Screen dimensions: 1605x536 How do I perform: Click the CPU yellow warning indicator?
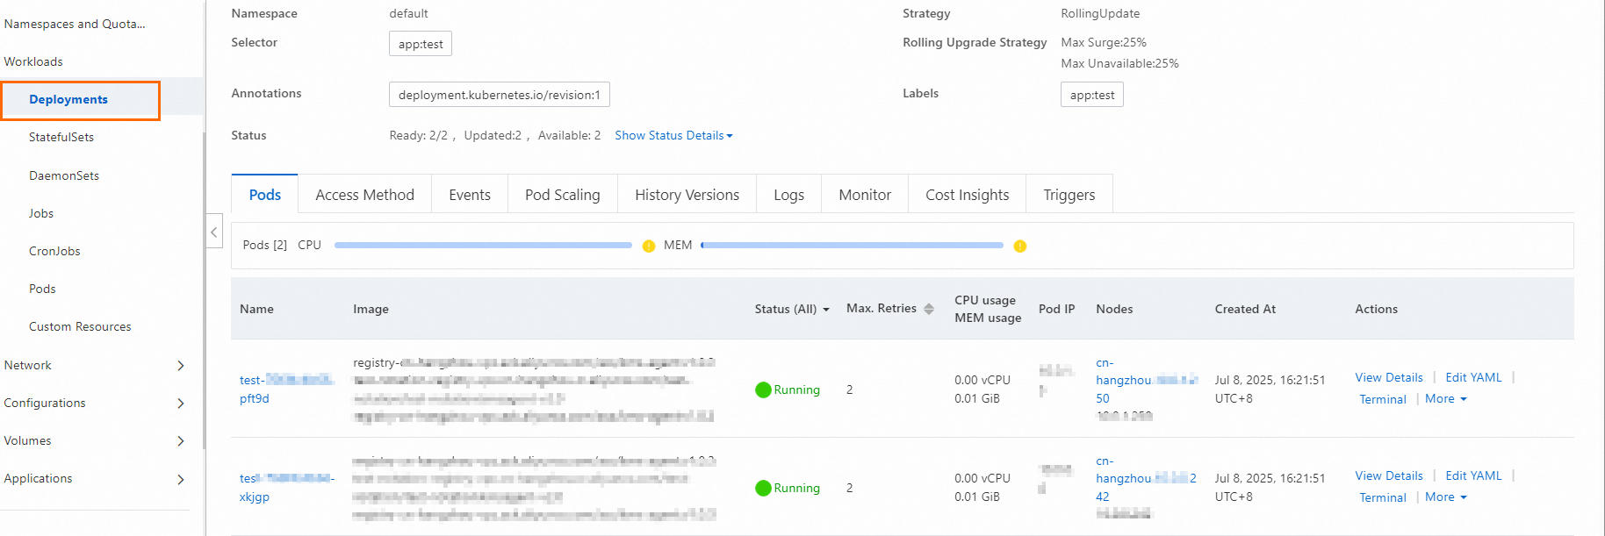pos(649,246)
